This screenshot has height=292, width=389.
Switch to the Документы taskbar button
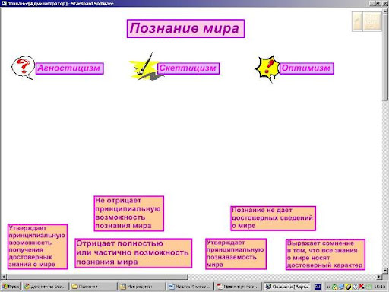(x=45, y=287)
